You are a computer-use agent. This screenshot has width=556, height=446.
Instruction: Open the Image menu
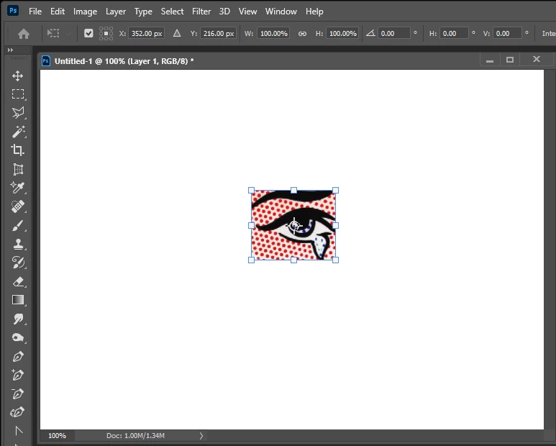coord(85,12)
